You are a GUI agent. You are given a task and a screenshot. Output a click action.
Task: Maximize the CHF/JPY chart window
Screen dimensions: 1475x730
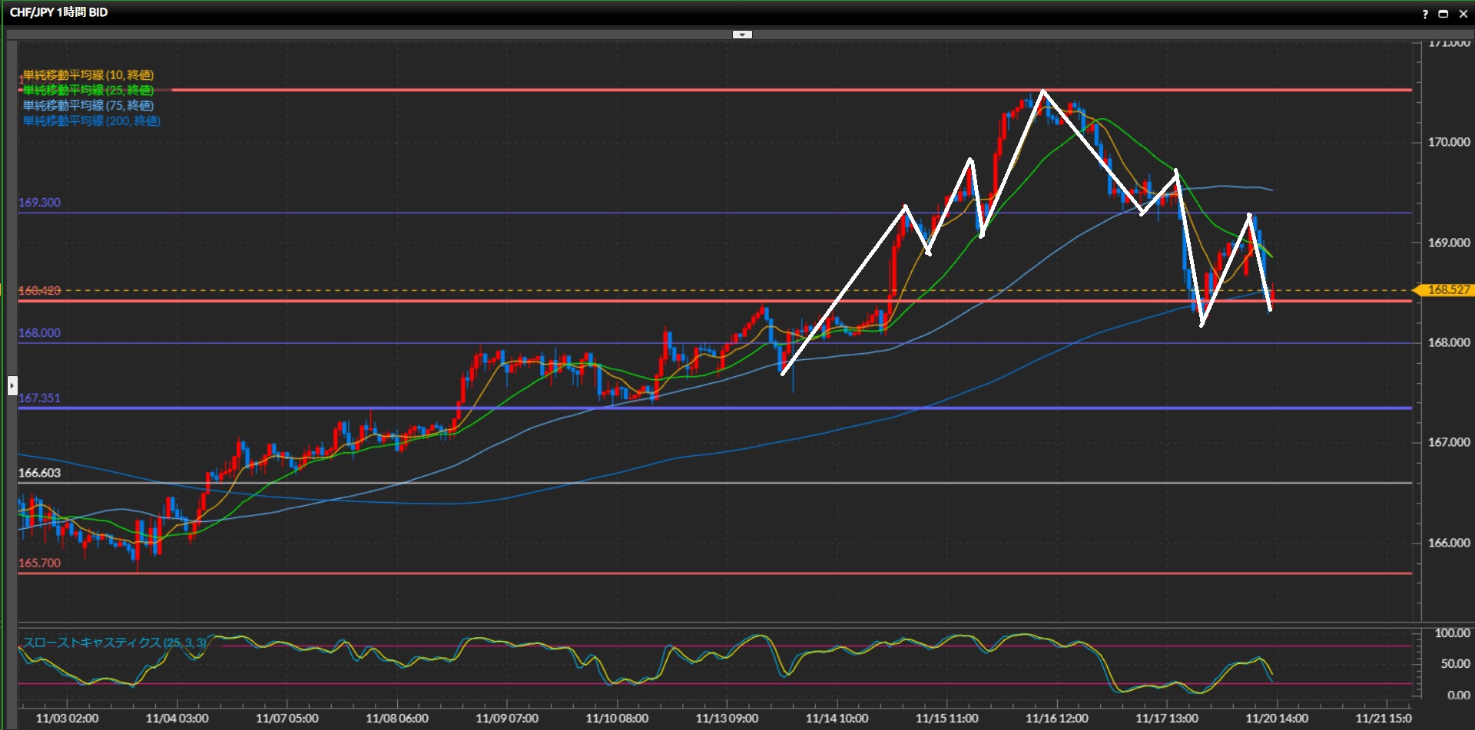pyautogui.click(x=1444, y=14)
